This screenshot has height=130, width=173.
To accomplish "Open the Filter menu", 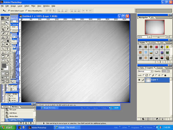I will pyautogui.click(x=33, y=6).
